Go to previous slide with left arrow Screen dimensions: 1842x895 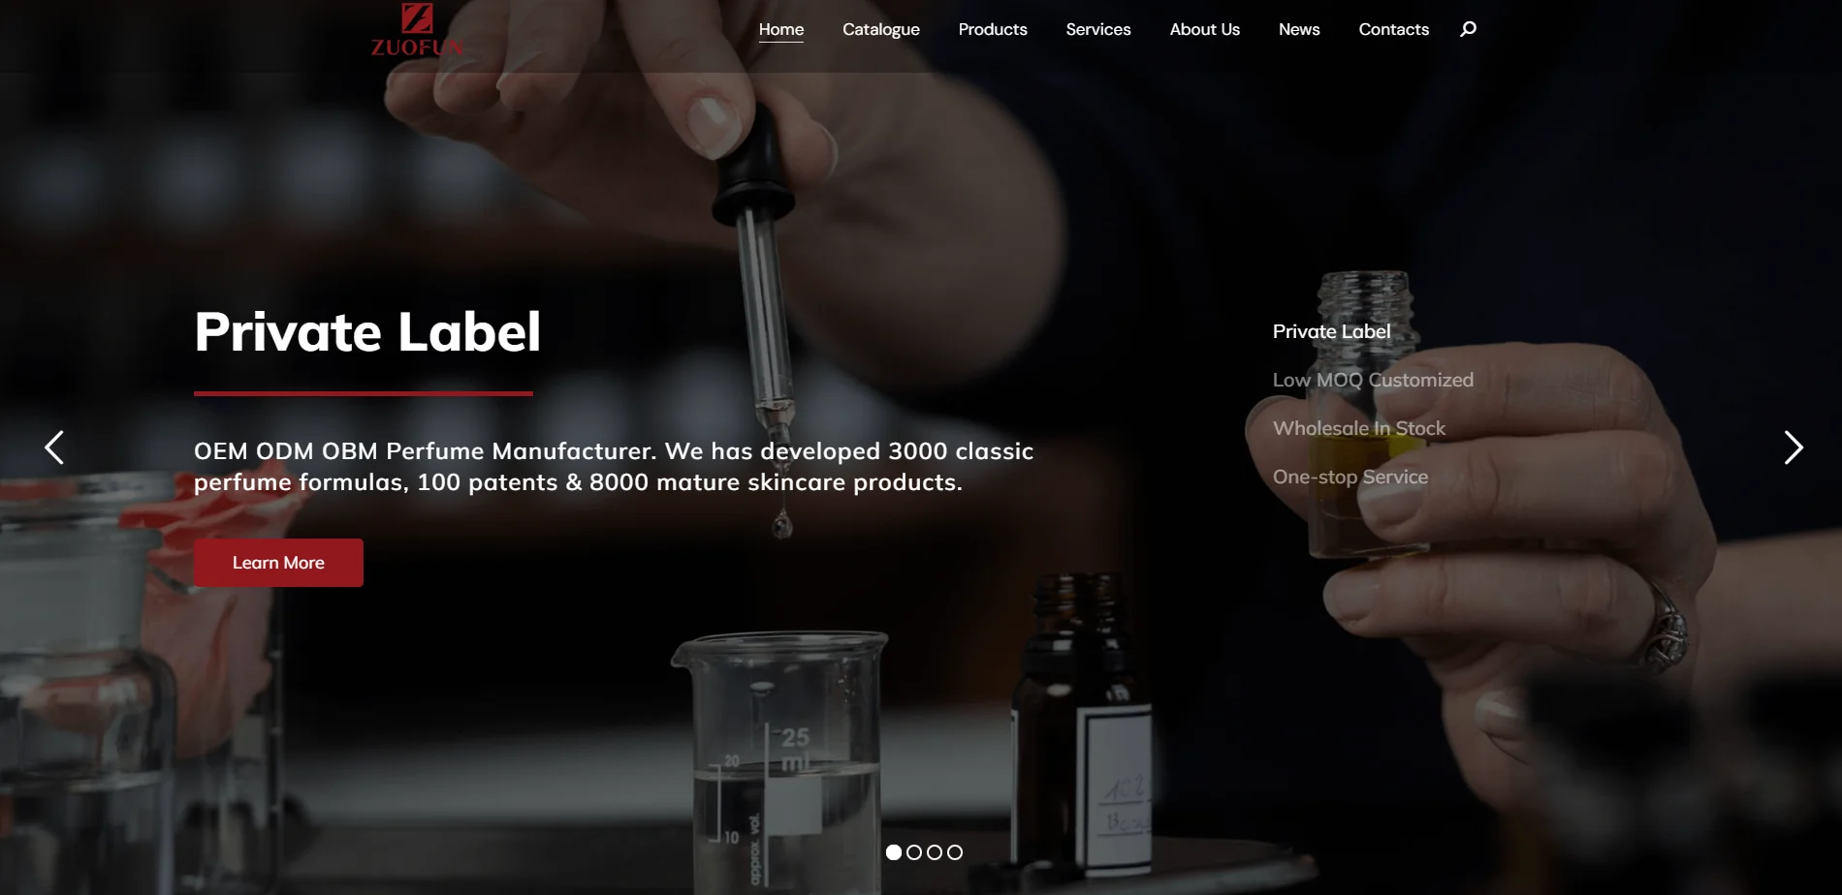(54, 447)
